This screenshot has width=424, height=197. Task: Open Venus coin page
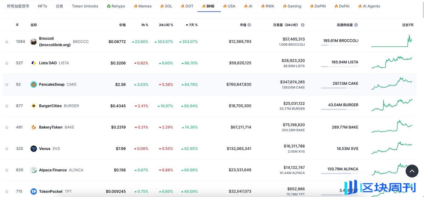(x=45, y=149)
